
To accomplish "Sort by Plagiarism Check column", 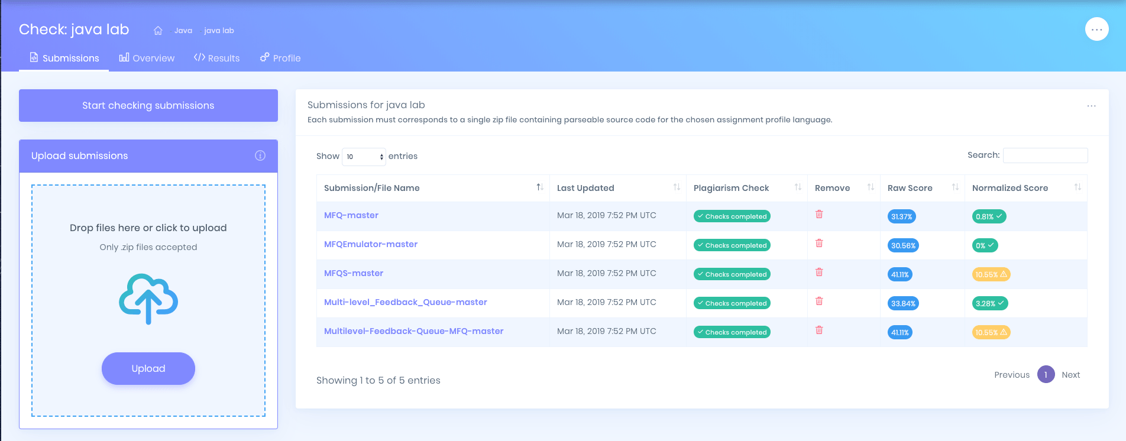I will pos(747,188).
